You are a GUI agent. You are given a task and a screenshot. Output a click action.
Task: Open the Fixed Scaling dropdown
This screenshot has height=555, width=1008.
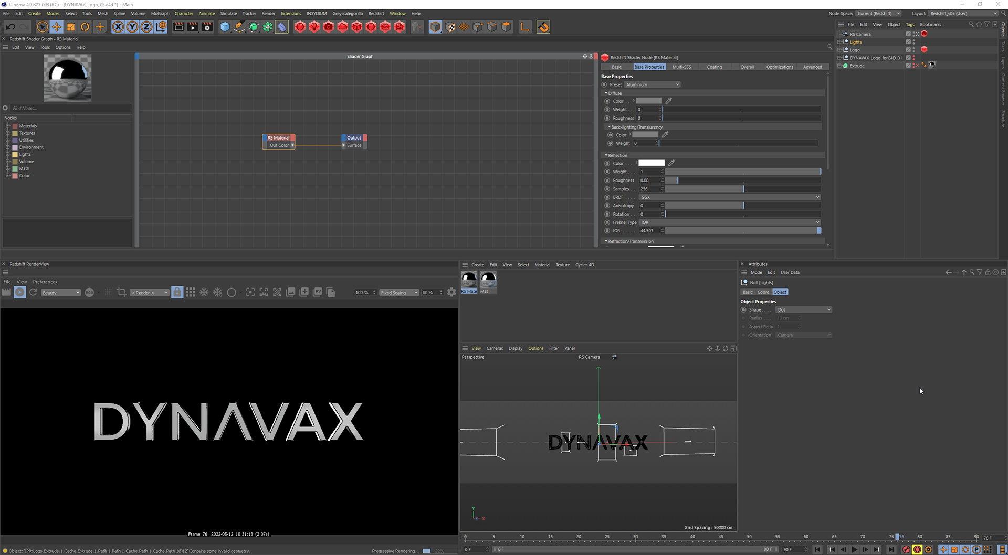click(x=399, y=293)
